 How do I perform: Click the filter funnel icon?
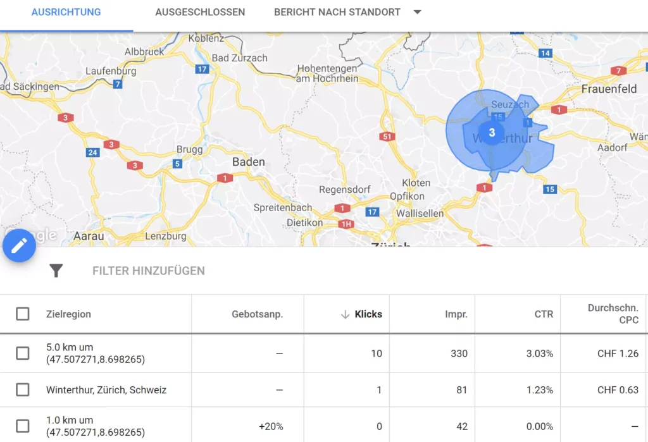pos(56,271)
